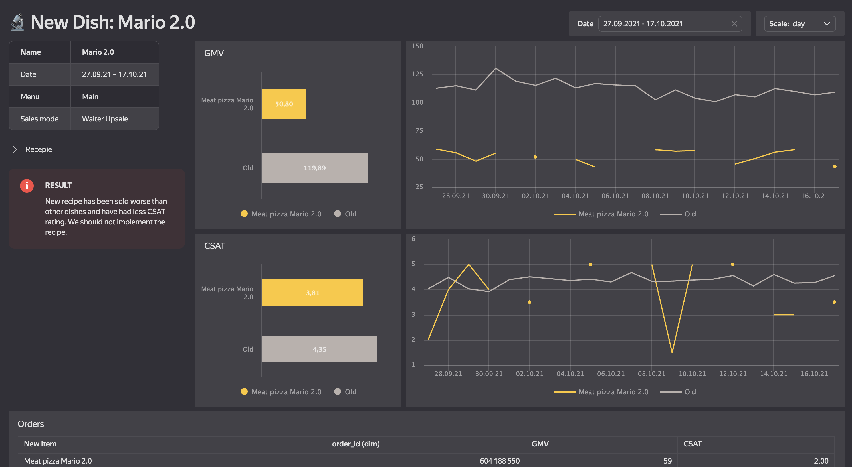
Task: Click the microscope icon beside the title
Action: coord(17,22)
